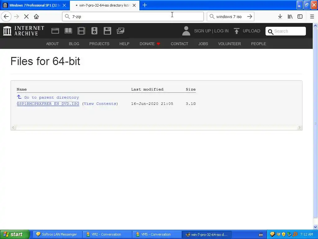
Task: Open the Software floppy disk icon
Action: tap(107, 31)
